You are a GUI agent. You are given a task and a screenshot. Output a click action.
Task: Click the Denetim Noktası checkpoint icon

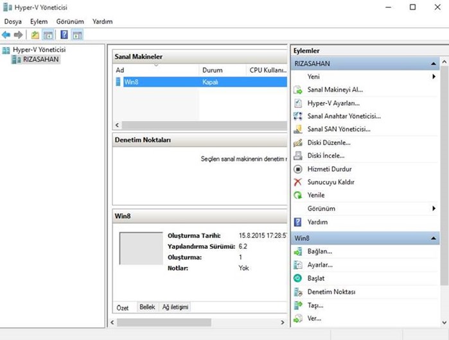(298, 292)
